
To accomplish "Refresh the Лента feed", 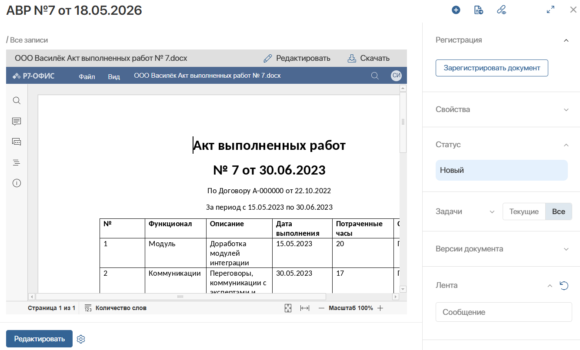I will pos(564,285).
